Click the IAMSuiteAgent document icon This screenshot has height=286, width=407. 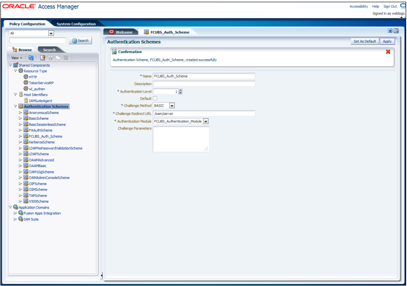(26, 100)
